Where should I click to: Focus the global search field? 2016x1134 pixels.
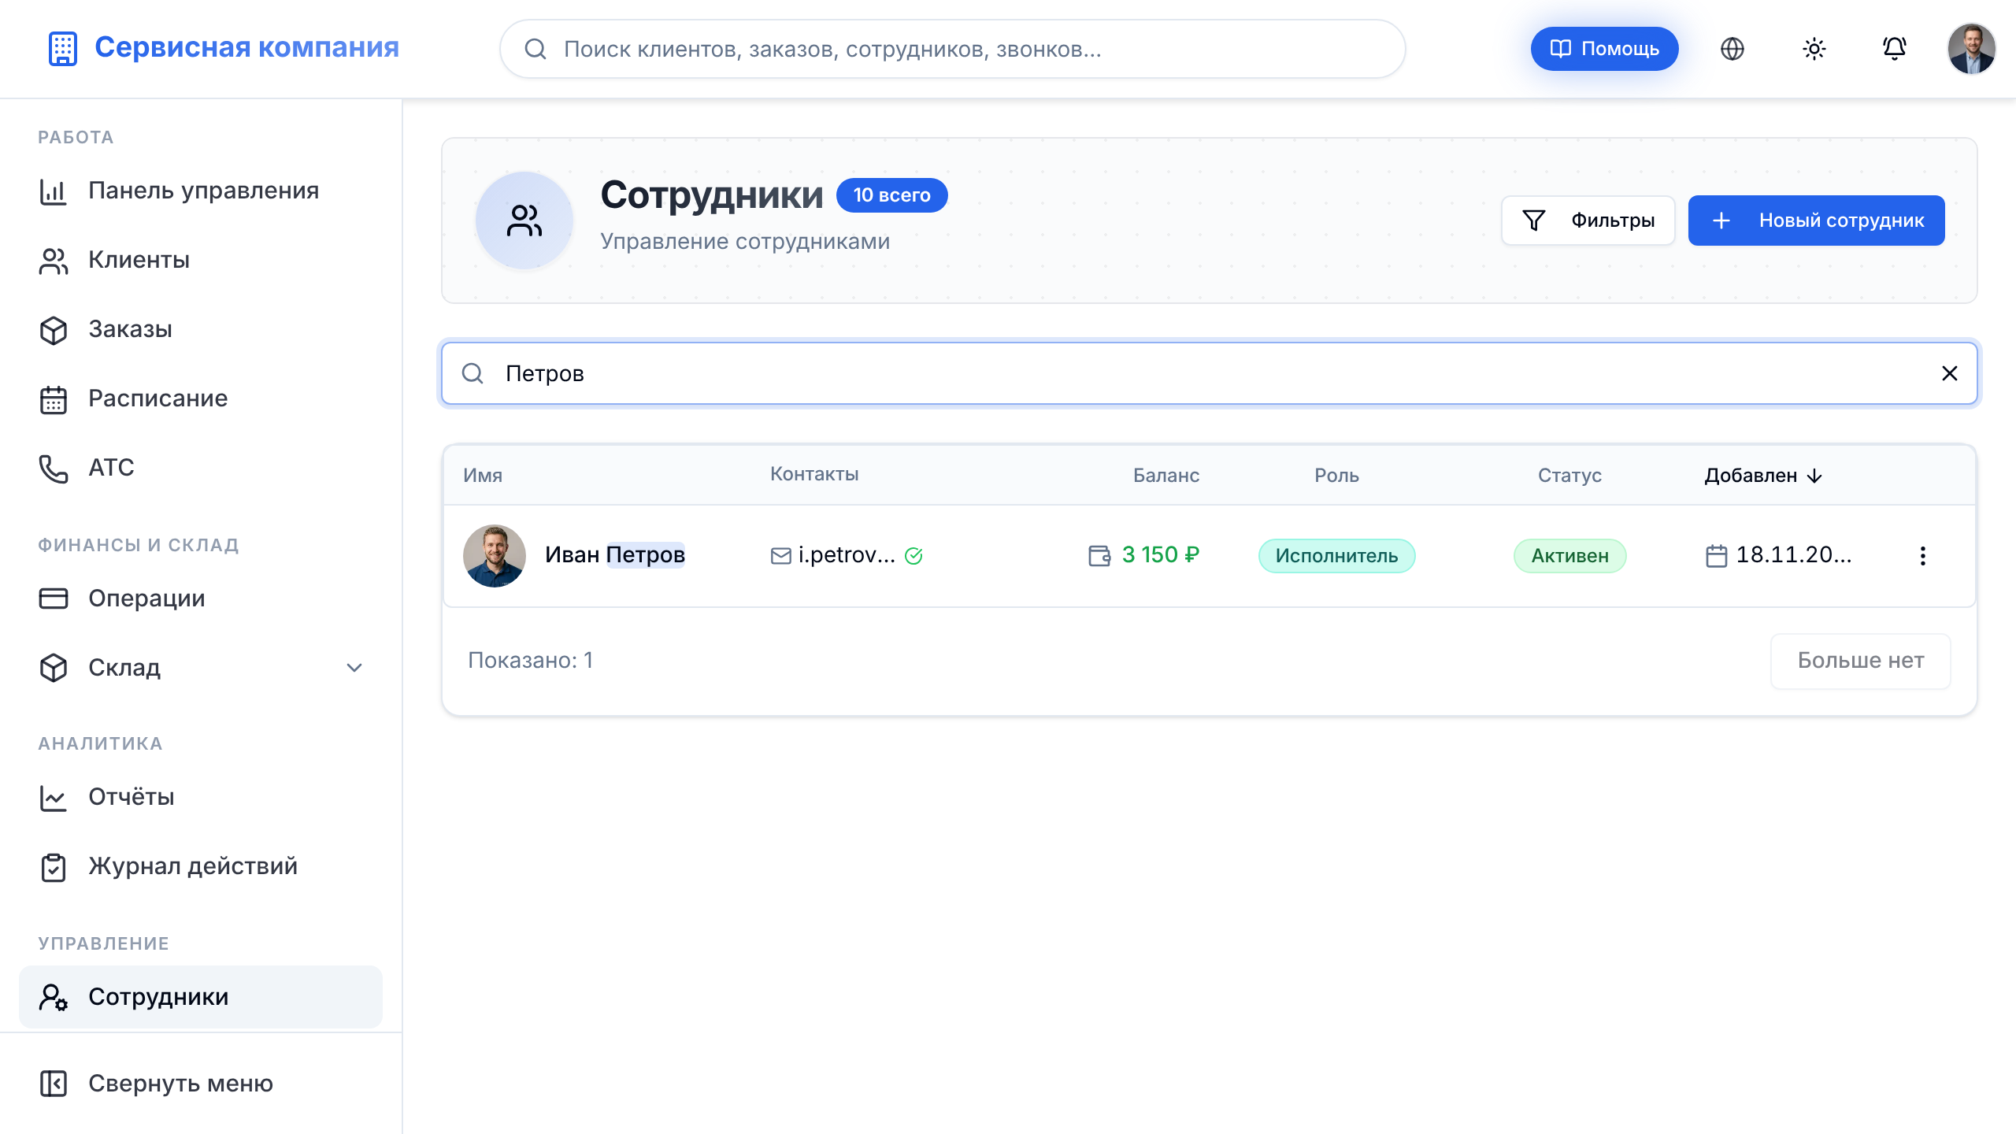952,49
